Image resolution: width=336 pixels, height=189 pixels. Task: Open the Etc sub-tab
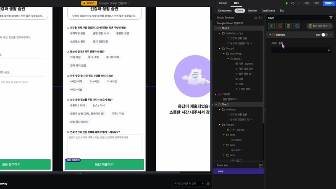click(282, 10)
